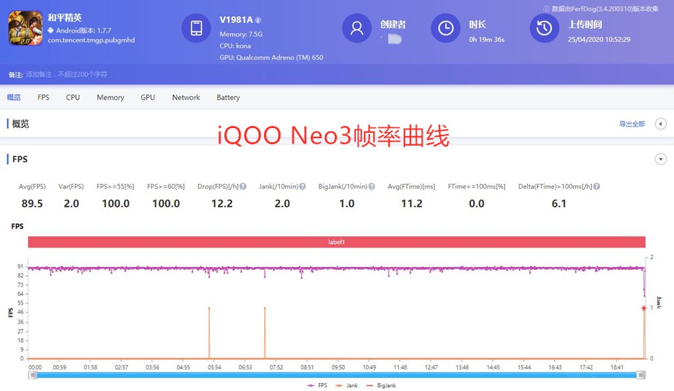Toggle BigJank series in chart legend
The image size is (674, 391).
[381, 386]
